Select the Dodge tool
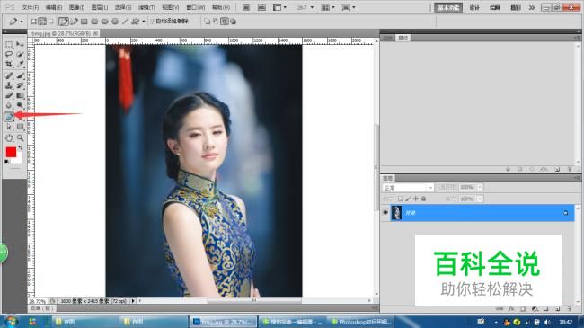The image size is (584, 328). (20, 105)
